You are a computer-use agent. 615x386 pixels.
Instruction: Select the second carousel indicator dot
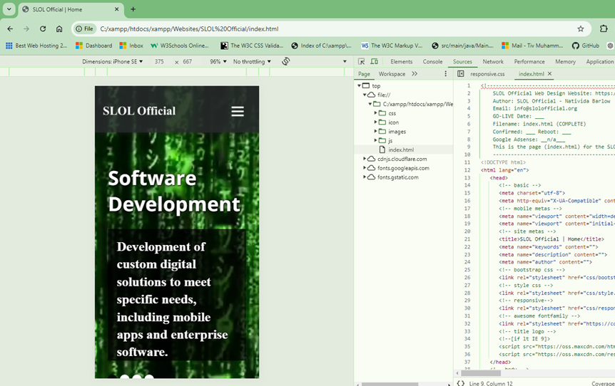pyautogui.click(x=125, y=377)
